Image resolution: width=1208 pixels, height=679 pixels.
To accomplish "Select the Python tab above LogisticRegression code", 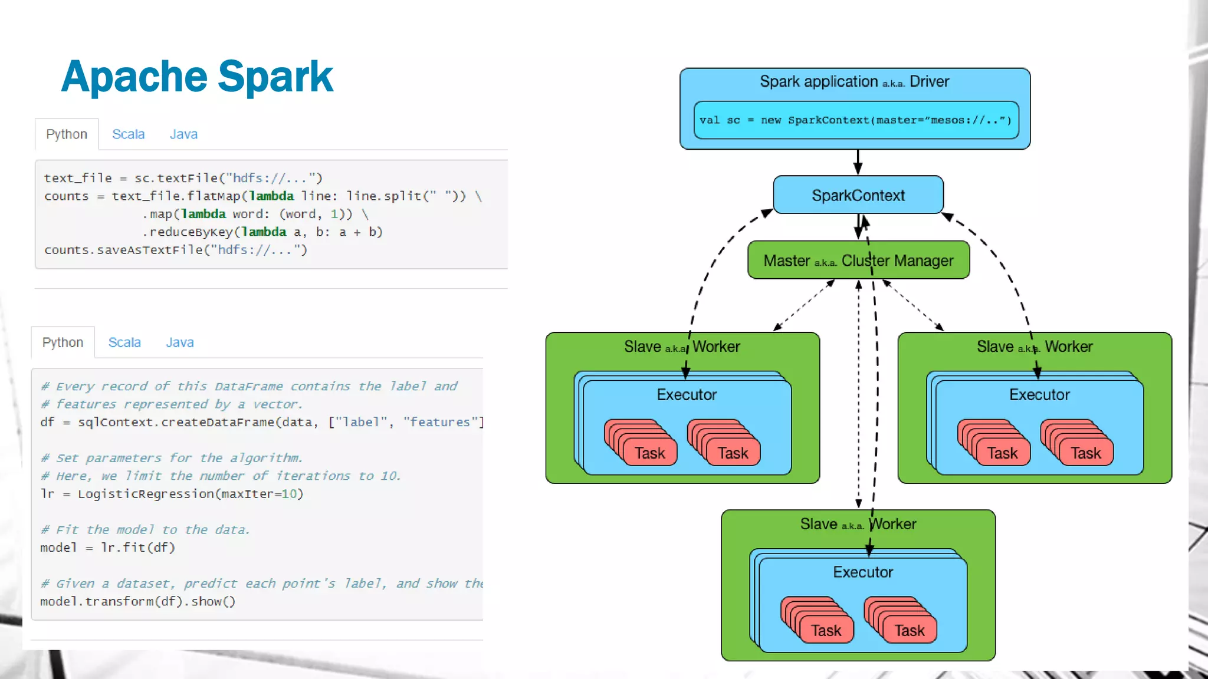I will pyautogui.click(x=63, y=342).
